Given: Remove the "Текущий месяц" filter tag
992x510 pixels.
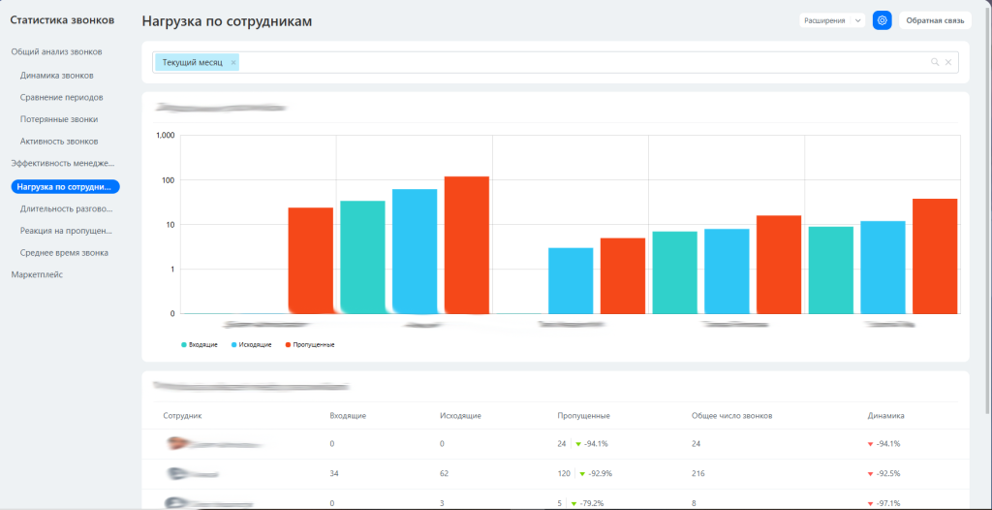Looking at the screenshot, I should (233, 62).
